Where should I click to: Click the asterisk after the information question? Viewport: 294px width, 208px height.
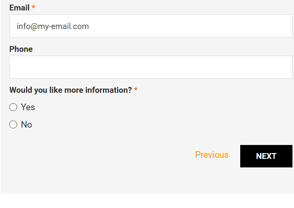coord(136,89)
